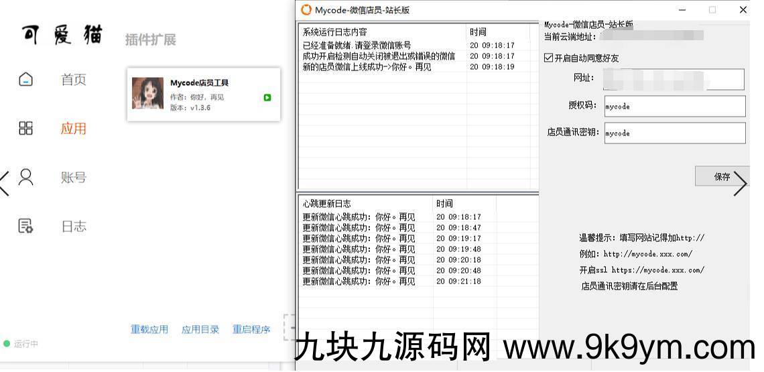764x372 pixels.
Task: Click the Mycode店员工具 avatar thumbnail
Action: tap(147, 93)
